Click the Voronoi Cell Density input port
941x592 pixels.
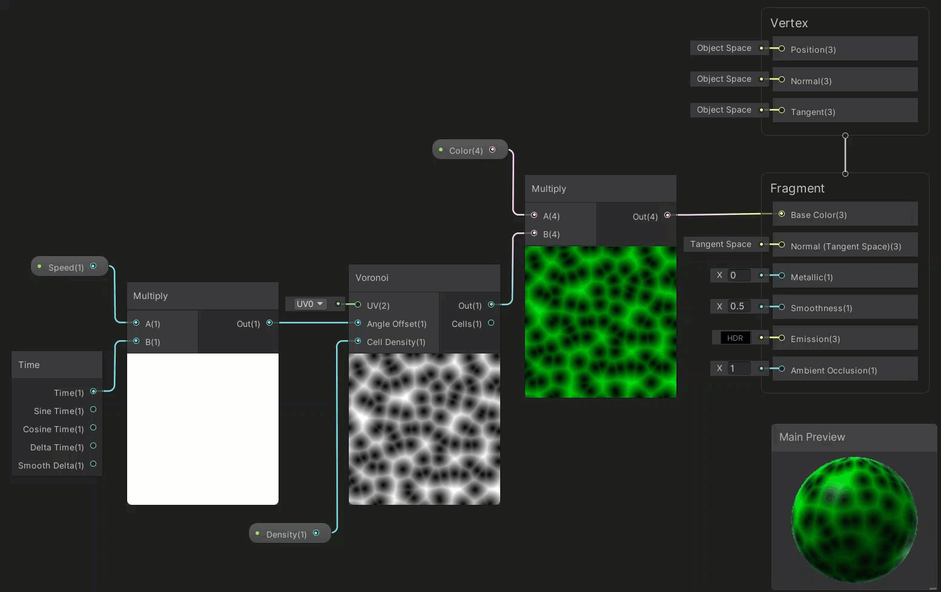pyautogui.click(x=358, y=341)
